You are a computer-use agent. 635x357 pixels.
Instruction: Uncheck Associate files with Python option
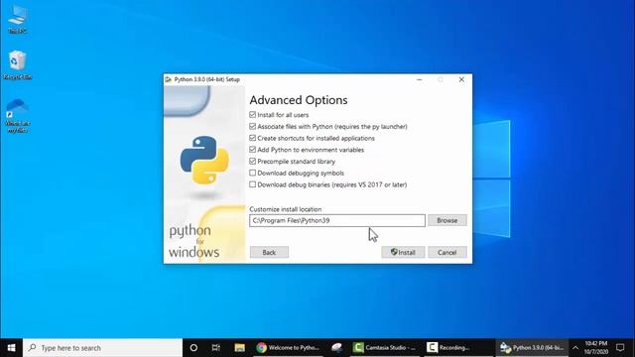(x=253, y=127)
